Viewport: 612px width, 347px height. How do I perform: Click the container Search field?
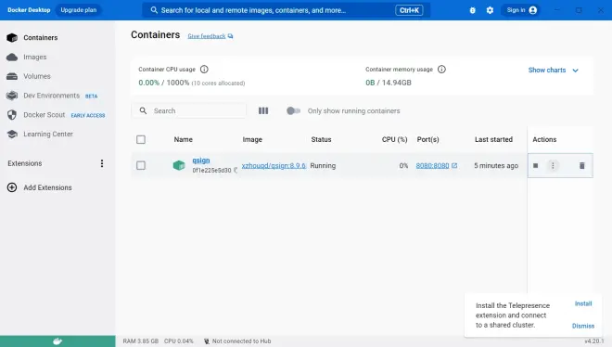pos(189,110)
